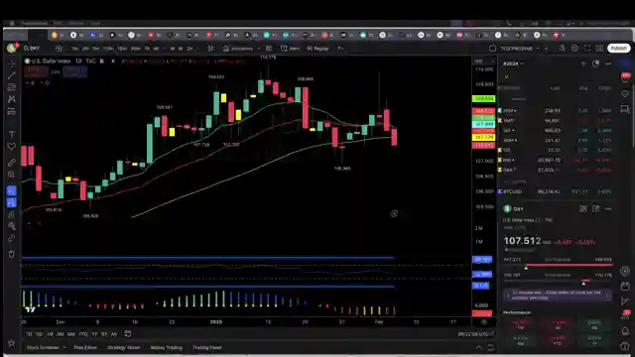Add a note for DXY
635x357 pixels.
point(595,209)
